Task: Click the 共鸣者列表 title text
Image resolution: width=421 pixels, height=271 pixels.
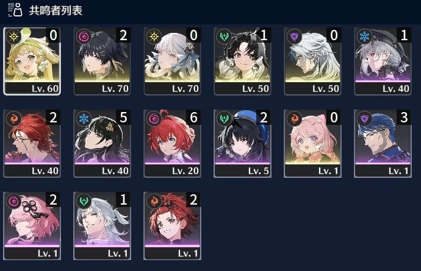Action: tap(56, 10)
